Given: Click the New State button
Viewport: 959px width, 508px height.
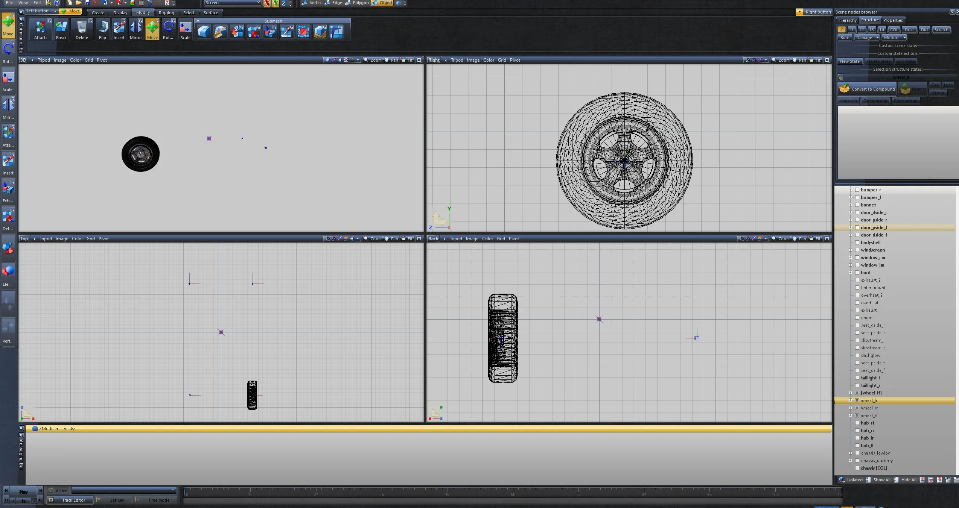Looking at the screenshot, I should coord(849,61).
